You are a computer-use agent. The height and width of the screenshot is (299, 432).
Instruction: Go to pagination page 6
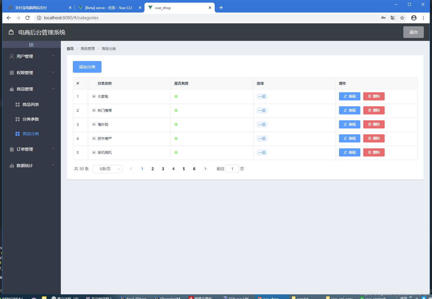(x=194, y=169)
